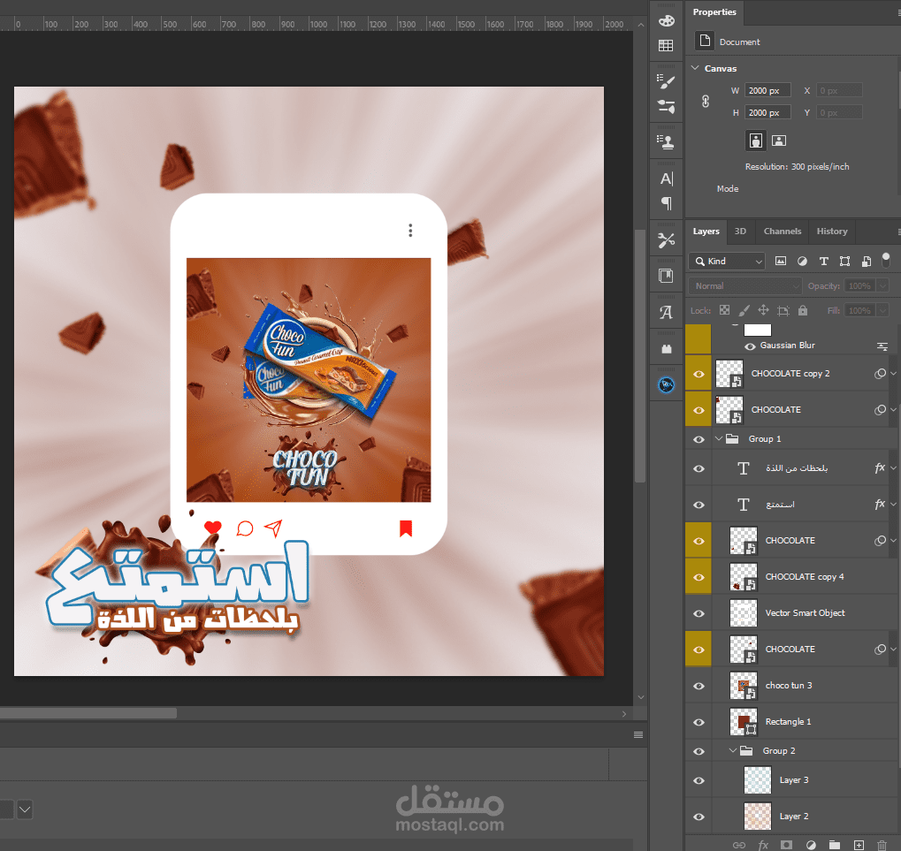This screenshot has width=901, height=851.
Task: Select the Rectangle 1 layer thumbnail
Action: pos(743,722)
